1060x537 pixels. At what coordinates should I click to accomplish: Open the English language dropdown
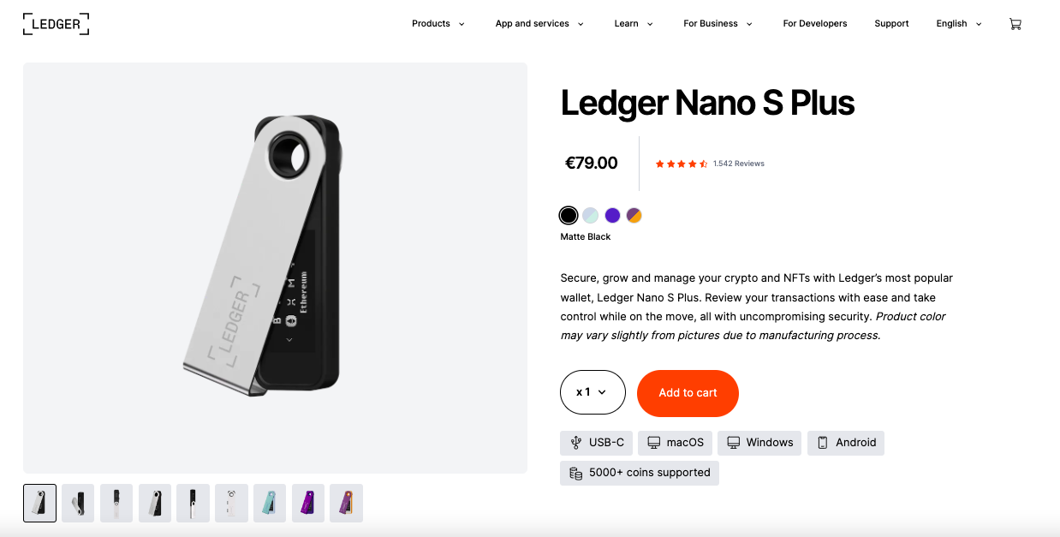pyautogui.click(x=952, y=23)
